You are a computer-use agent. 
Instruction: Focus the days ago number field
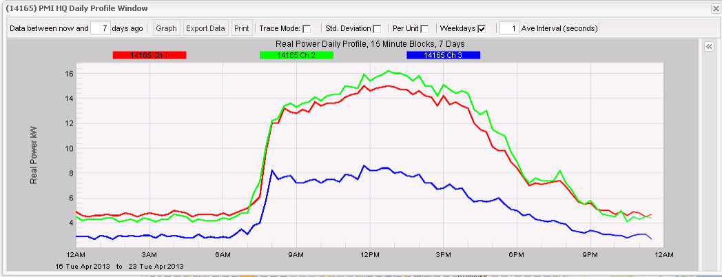coord(101,28)
